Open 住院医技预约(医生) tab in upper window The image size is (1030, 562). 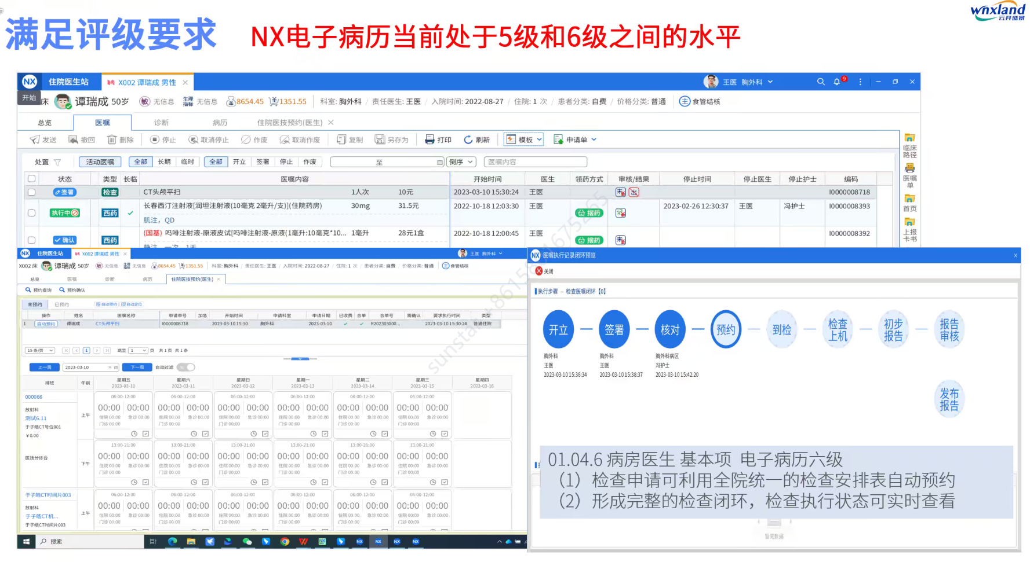[290, 123]
